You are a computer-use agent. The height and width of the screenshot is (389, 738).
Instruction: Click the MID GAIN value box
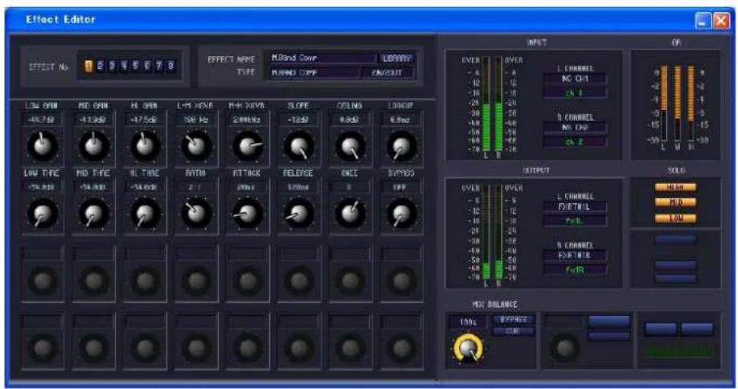point(93,120)
